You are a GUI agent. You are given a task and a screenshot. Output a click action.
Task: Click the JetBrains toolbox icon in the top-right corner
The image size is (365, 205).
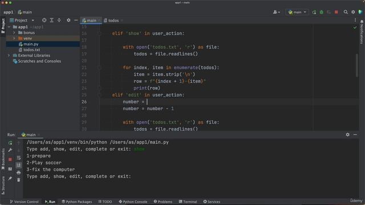pyautogui.click(x=360, y=12)
